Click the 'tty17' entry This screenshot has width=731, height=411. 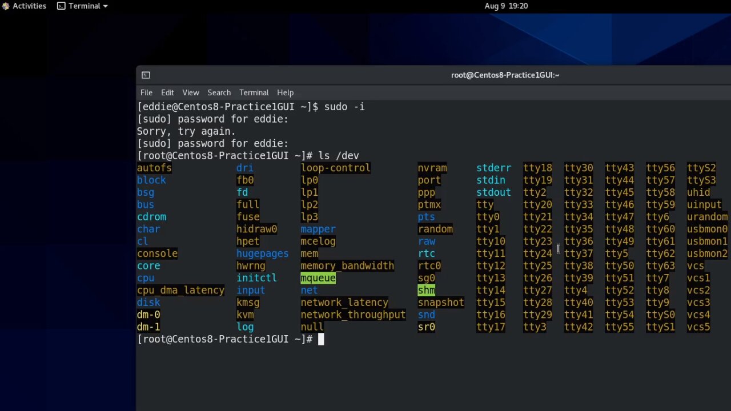point(491,327)
